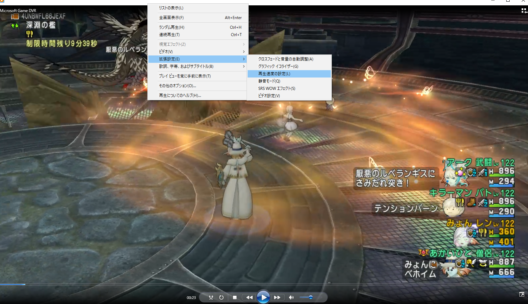Mute the speaker volume icon

291,297
